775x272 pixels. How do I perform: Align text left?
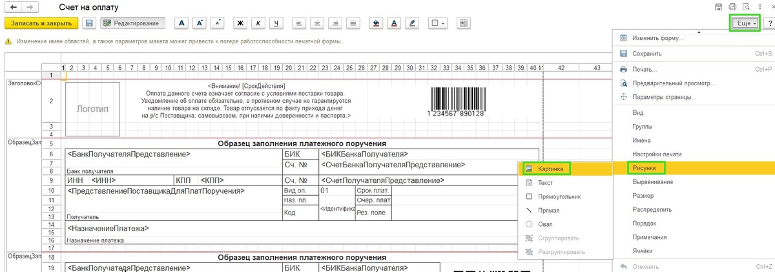pyautogui.click(x=299, y=23)
